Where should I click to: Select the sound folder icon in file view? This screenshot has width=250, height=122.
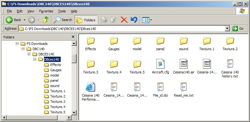coord(183,41)
